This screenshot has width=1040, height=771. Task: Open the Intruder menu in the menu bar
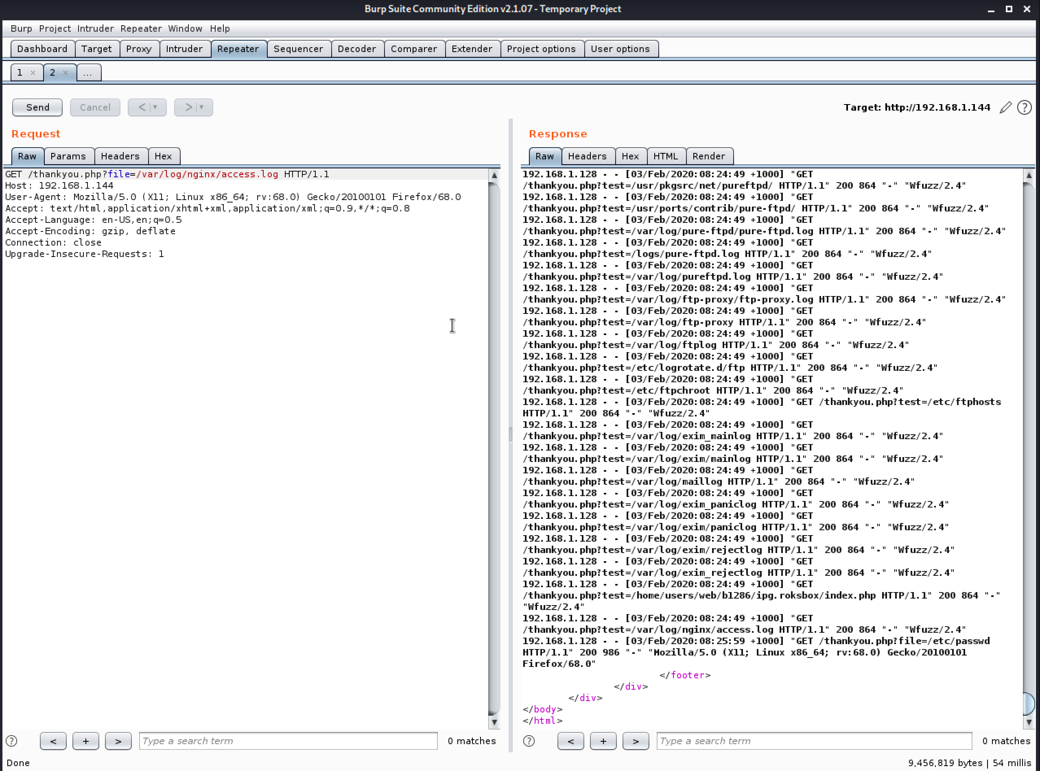tap(95, 28)
